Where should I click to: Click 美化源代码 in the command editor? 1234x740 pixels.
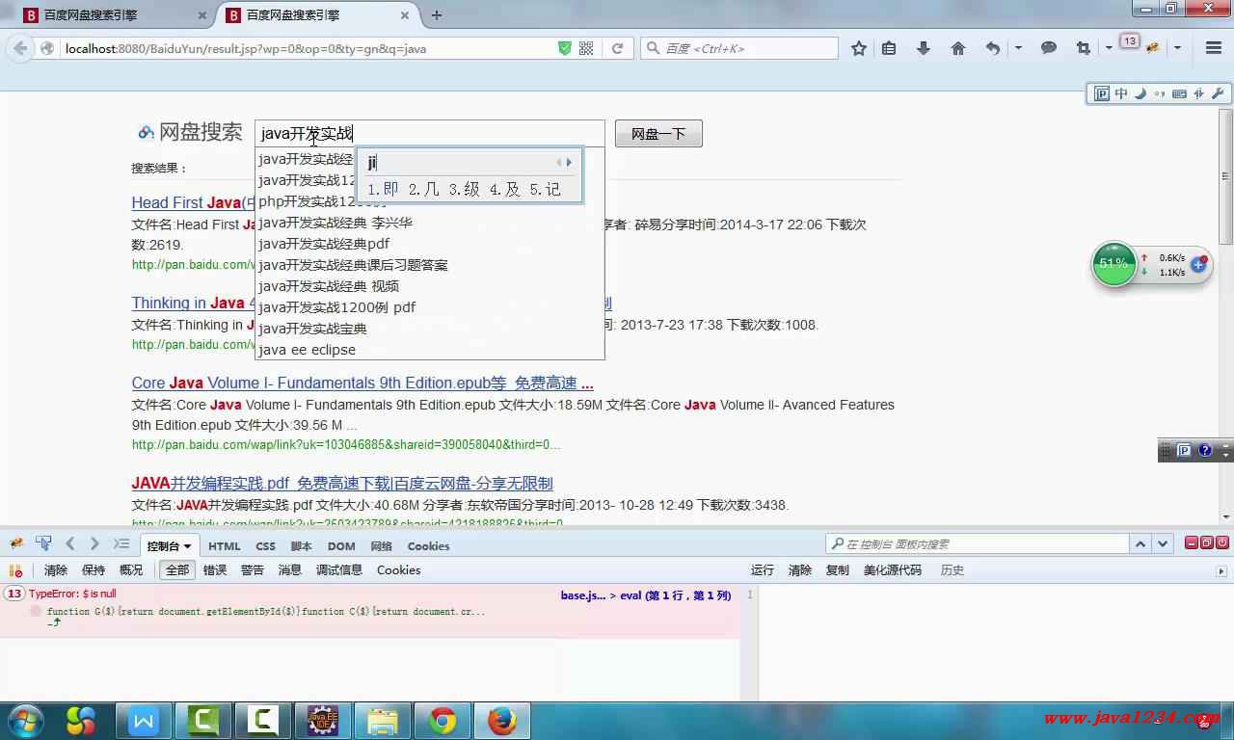coord(893,570)
